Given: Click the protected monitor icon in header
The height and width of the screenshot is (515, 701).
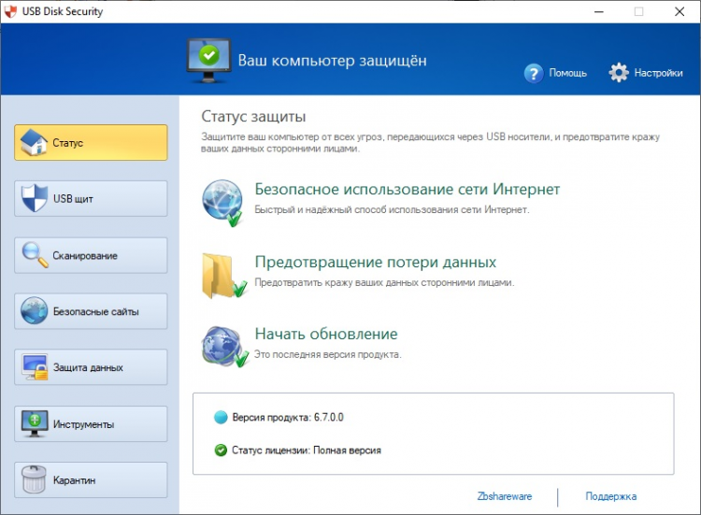Looking at the screenshot, I should [208, 61].
